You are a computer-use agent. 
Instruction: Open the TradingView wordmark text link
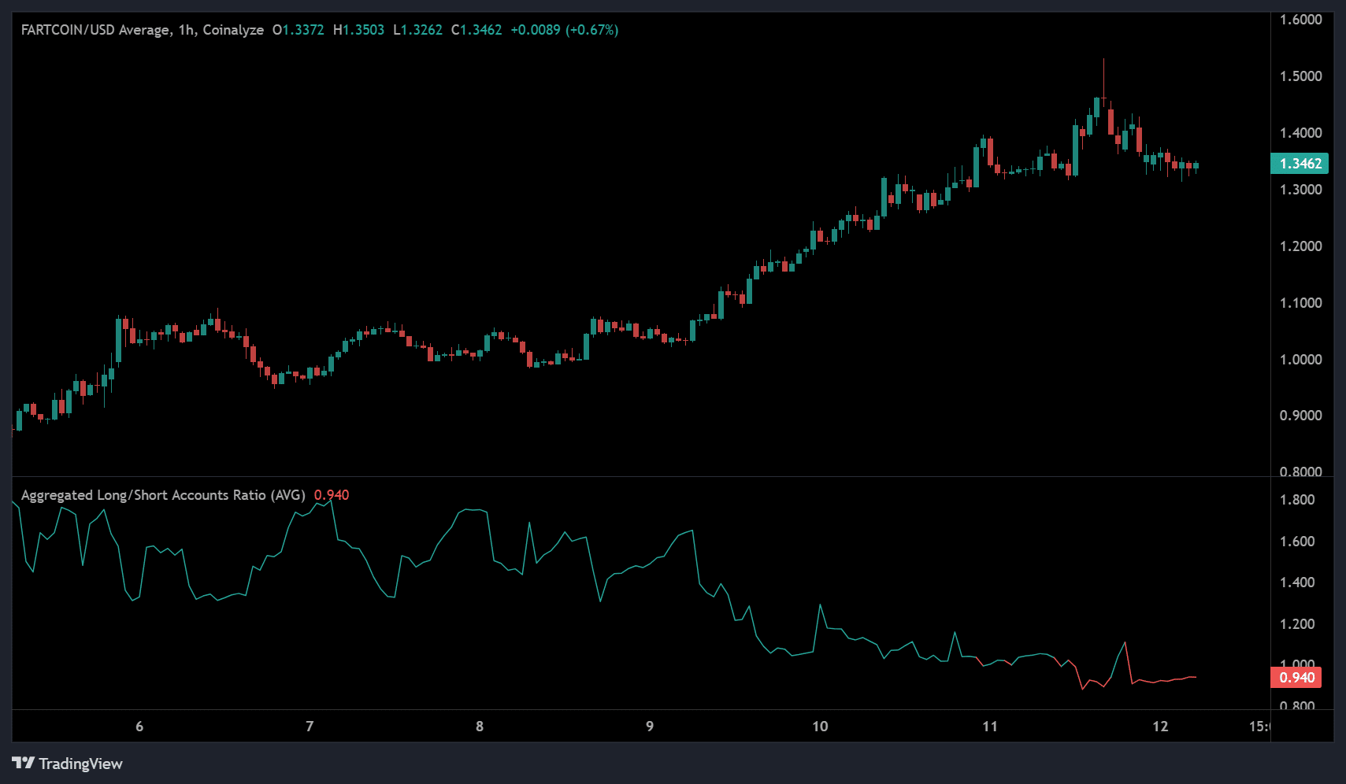[x=80, y=764]
